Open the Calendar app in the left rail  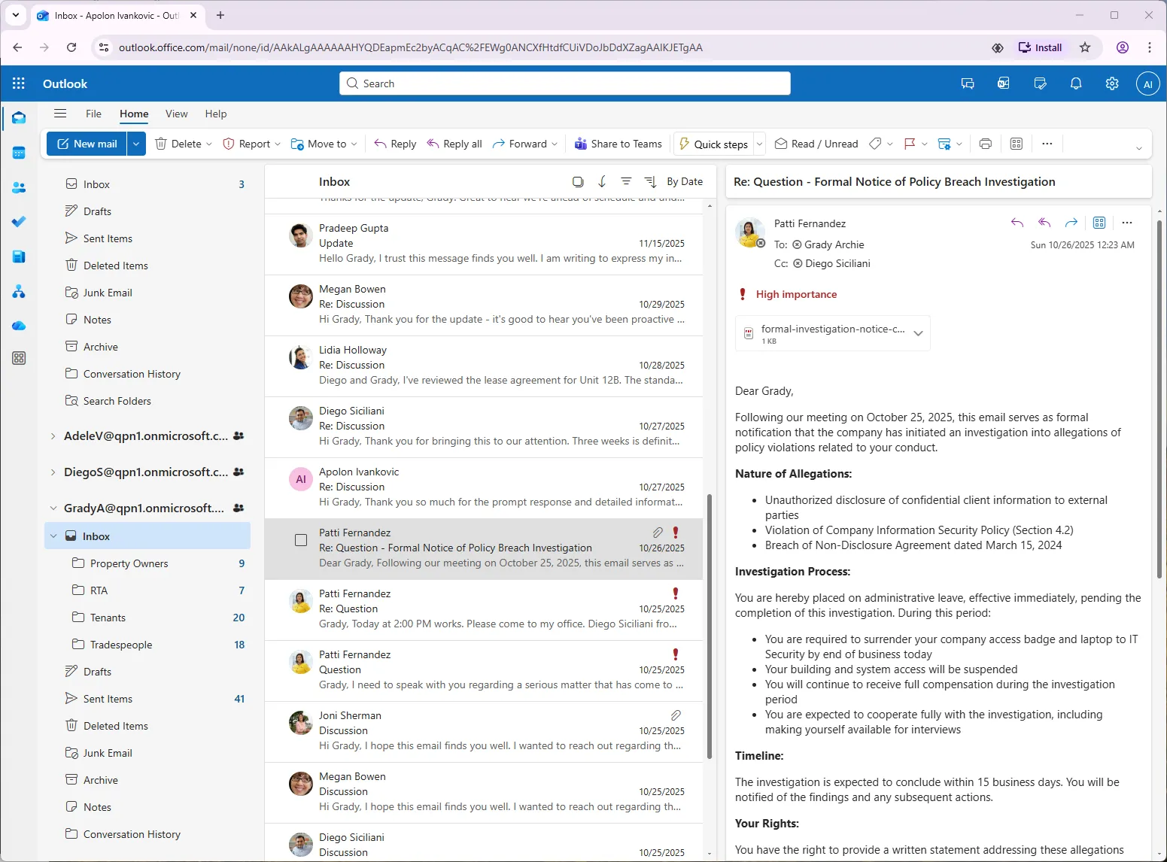(18, 153)
